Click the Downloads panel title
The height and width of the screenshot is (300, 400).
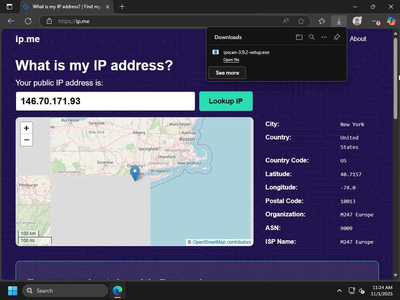pyautogui.click(x=228, y=37)
